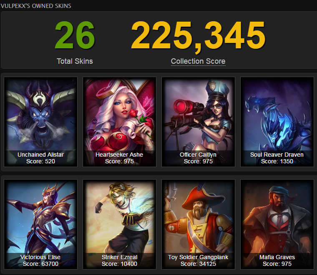Viewport: 317px width, 275px height.
Task: Click the Vulpekx's Owned Skins heading
Action: tap(36, 6)
